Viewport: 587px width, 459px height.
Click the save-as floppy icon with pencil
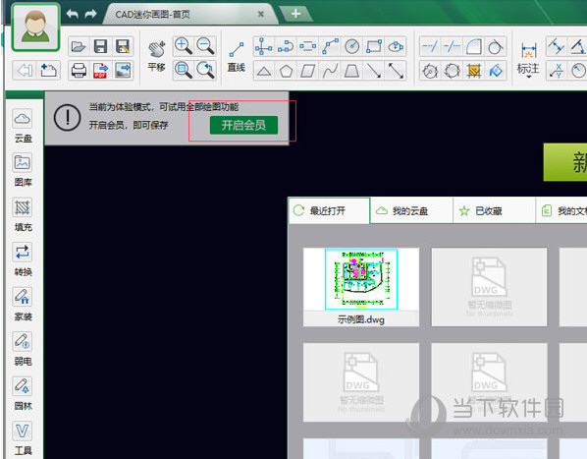coord(123,46)
